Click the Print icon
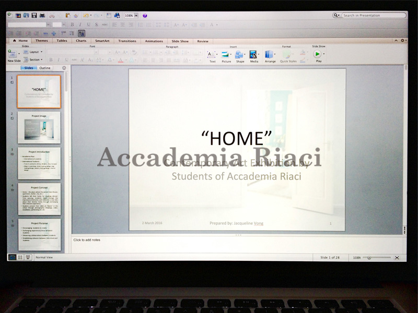This screenshot has height=313, width=418. 42,16
